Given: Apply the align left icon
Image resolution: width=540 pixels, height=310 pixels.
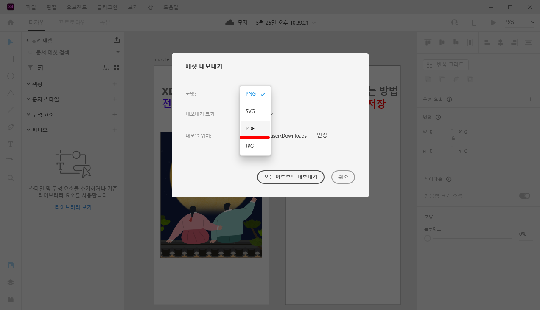Looking at the screenshot, I should [487, 42].
